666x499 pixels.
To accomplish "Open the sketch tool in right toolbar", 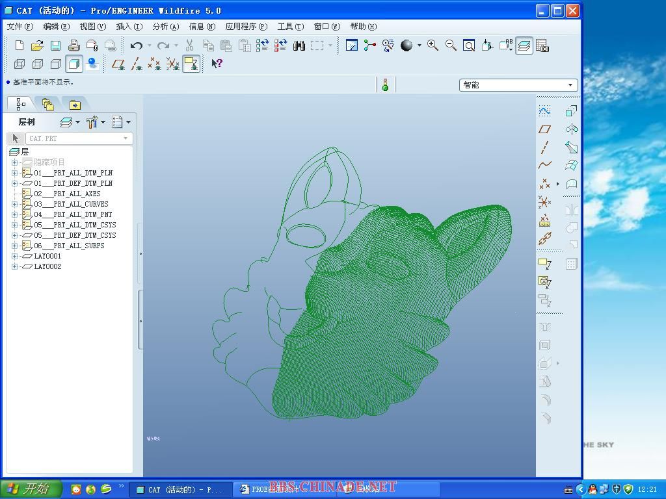I will (544, 111).
